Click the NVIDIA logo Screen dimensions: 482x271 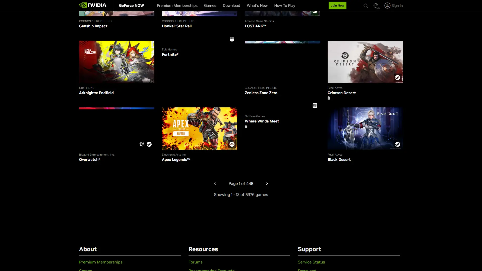point(93,5)
